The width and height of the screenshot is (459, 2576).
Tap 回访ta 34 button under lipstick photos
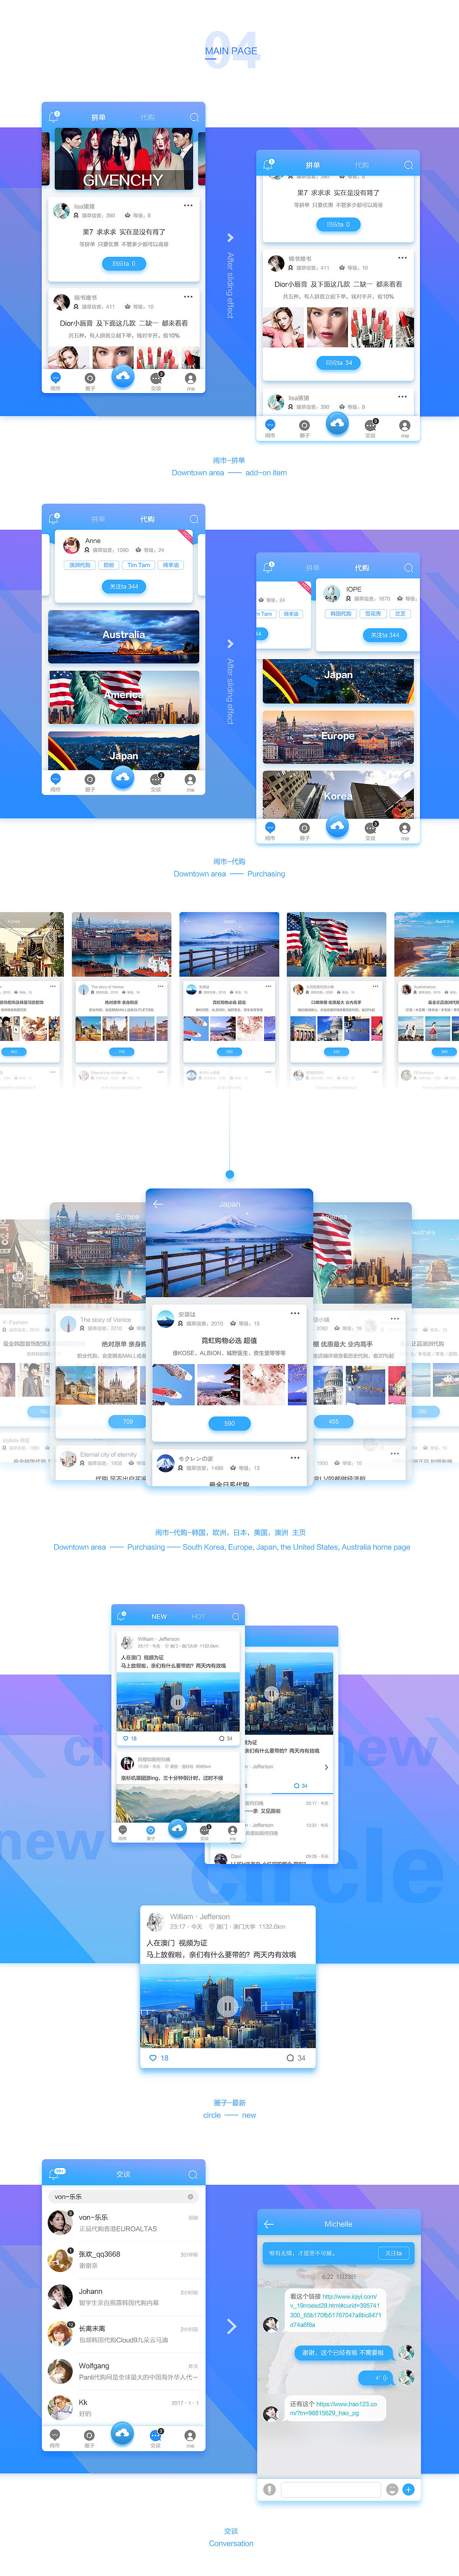pos(338,363)
